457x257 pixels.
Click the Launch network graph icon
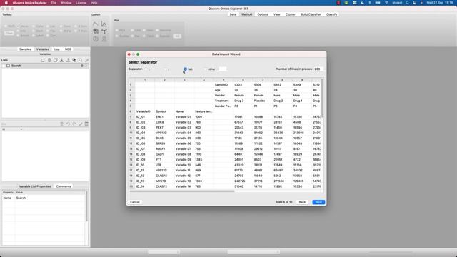click(x=104, y=31)
